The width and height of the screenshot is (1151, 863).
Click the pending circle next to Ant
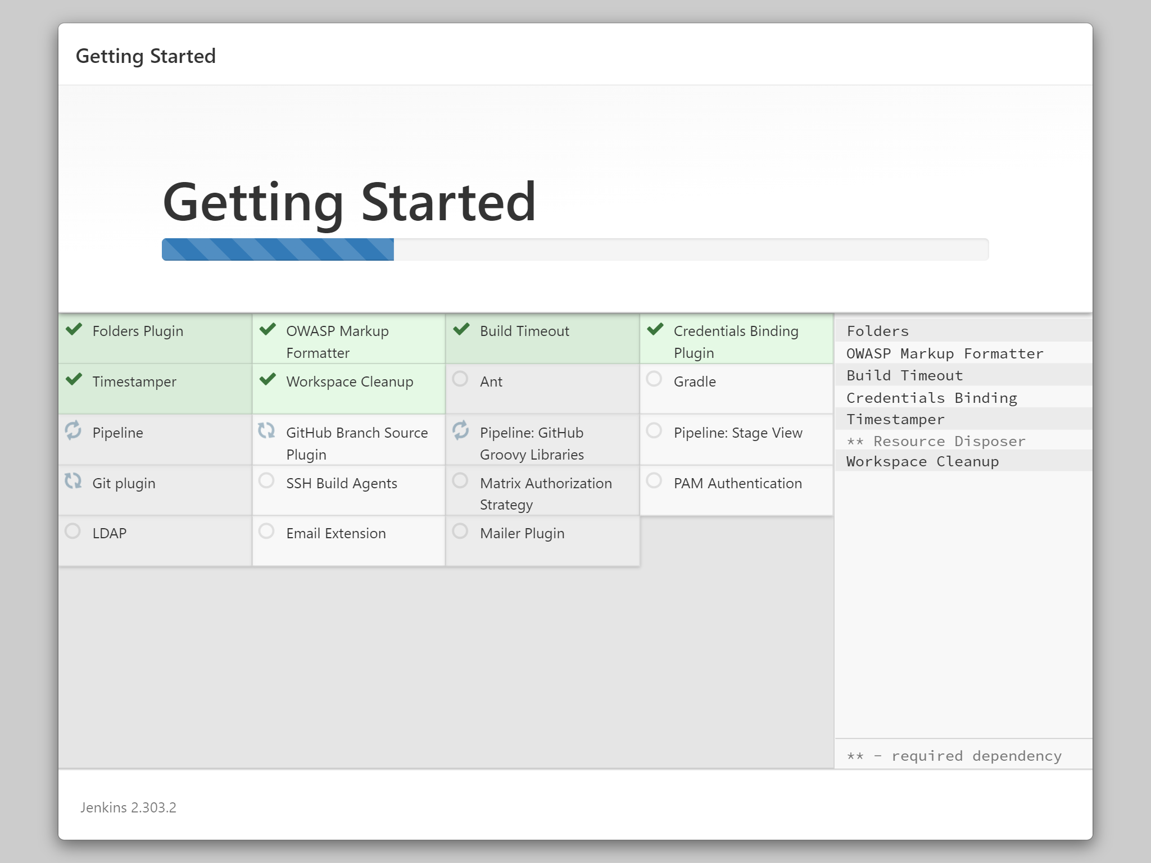pyautogui.click(x=460, y=379)
